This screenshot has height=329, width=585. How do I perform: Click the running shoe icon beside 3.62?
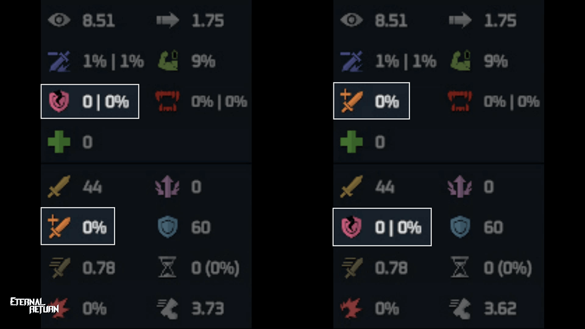point(460,308)
